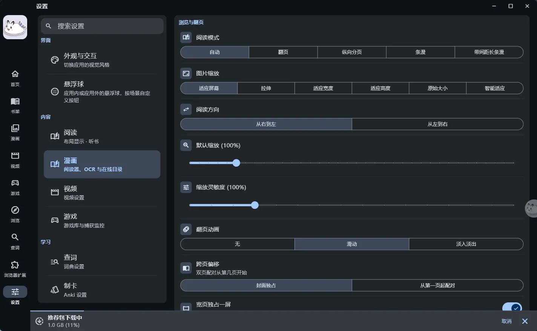Open 浏览器扩展 puzzle-piece extensions
537x331 pixels.
tap(15, 269)
